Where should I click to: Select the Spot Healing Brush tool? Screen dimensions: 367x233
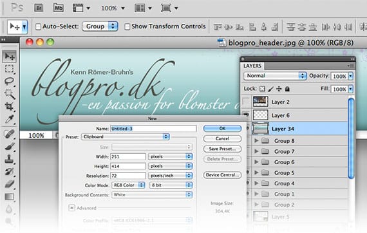10,135
